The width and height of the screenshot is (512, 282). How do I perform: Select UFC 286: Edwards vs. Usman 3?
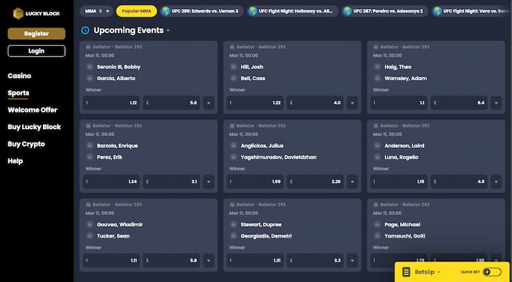(202, 11)
